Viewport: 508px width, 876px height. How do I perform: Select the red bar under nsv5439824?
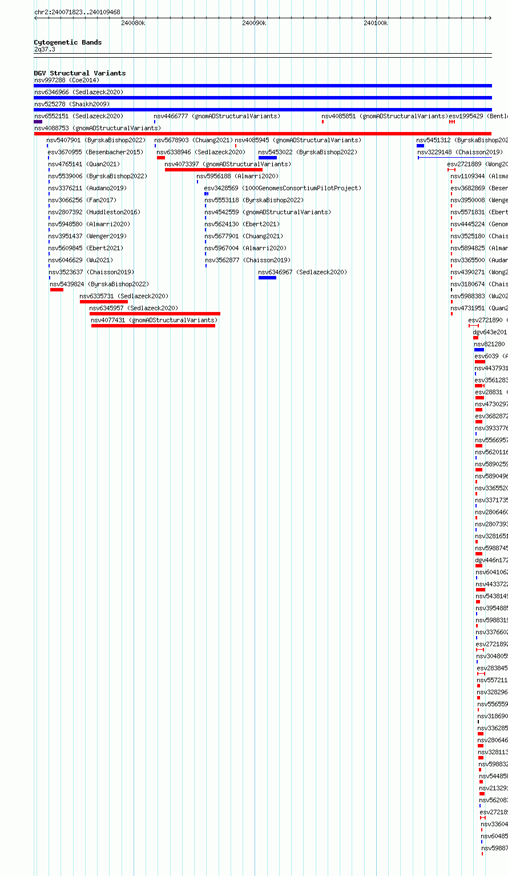(x=57, y=290)
